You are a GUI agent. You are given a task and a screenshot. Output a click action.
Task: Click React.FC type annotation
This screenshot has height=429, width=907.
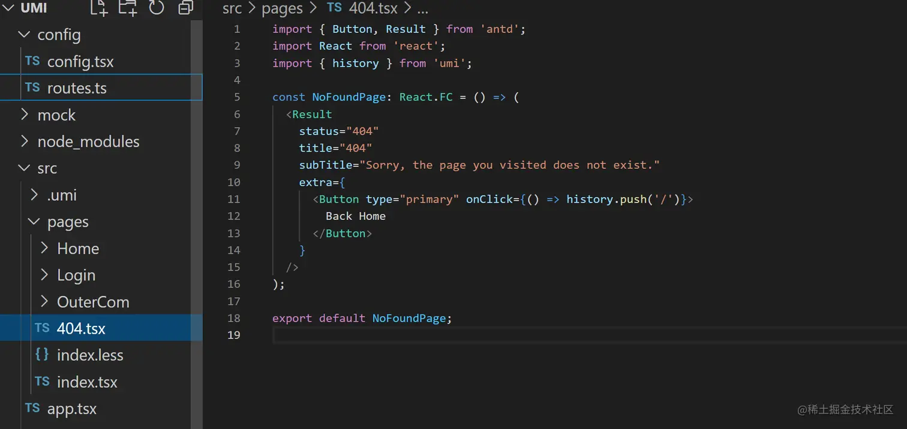point(426,97)
